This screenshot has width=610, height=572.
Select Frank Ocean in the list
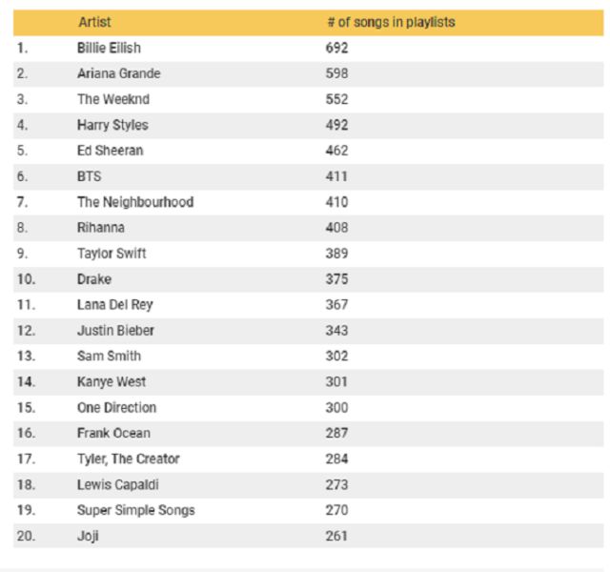(113, 434)
